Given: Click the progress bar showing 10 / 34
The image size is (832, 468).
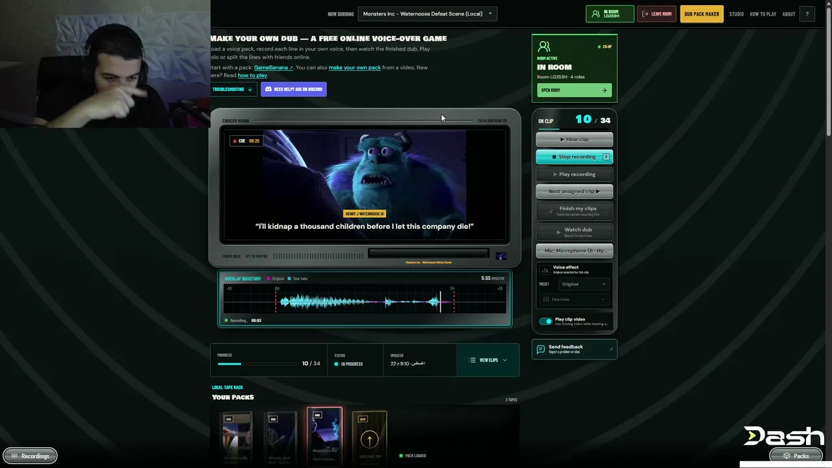Looking at the screenshot, I should click(257, 363).
